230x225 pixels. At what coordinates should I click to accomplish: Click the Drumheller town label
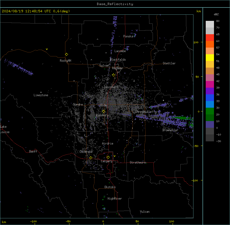click(x=170, y=130)
